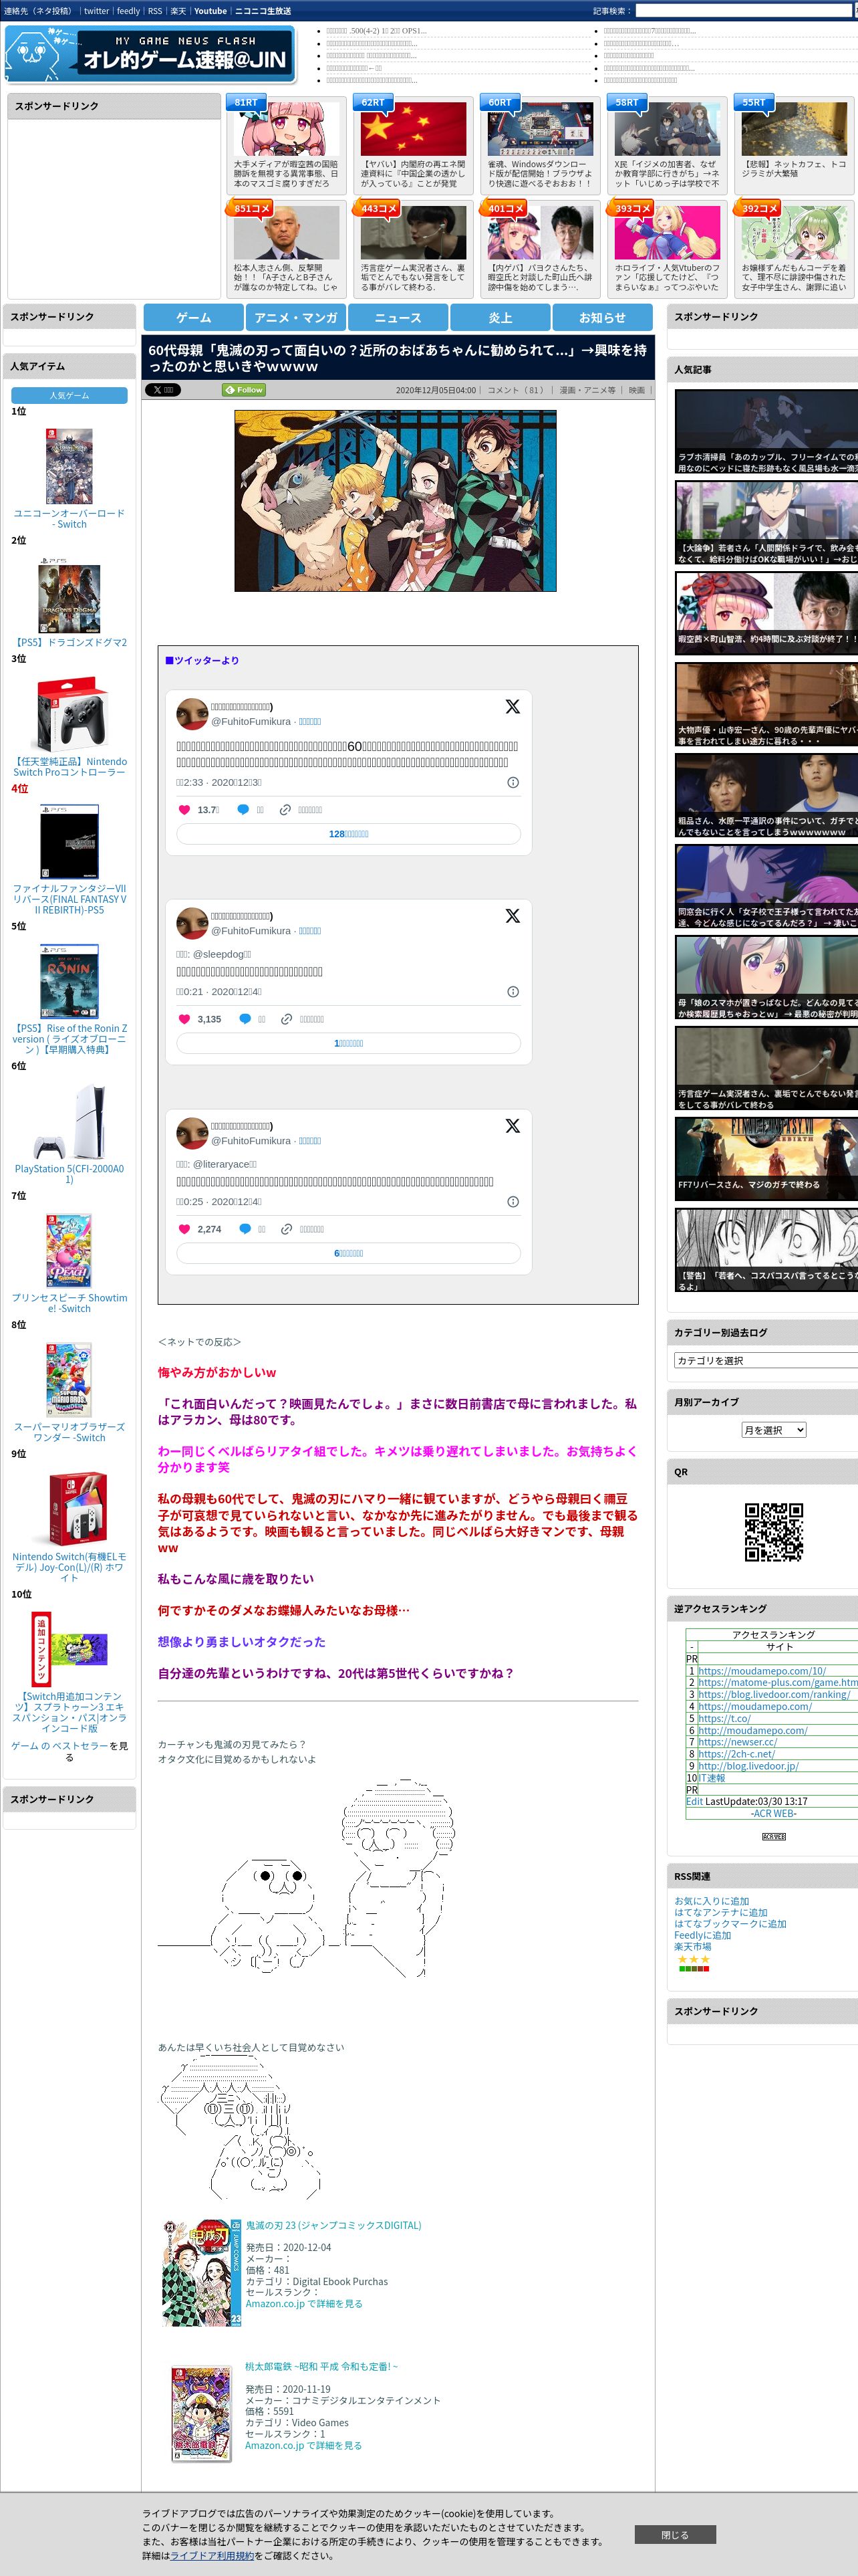The image size is (858, 2576).
Task: Click the X logo on the 13.7 likes tweet
Action: 513,706
